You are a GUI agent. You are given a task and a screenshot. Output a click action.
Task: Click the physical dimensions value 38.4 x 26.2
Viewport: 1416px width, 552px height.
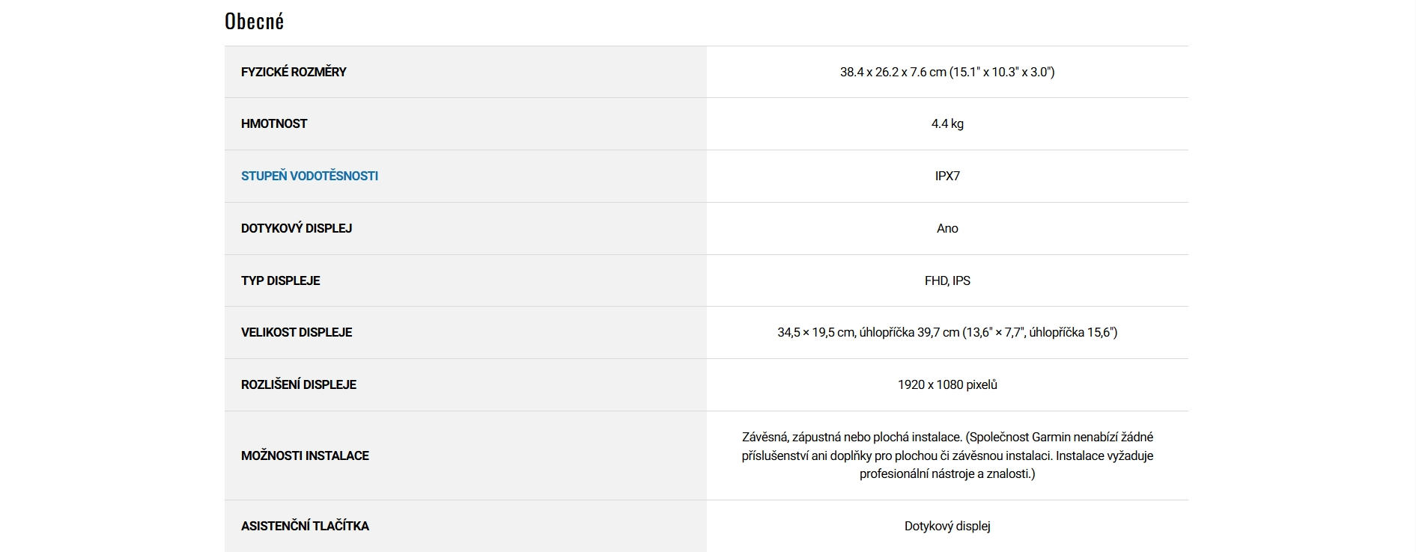946,72
